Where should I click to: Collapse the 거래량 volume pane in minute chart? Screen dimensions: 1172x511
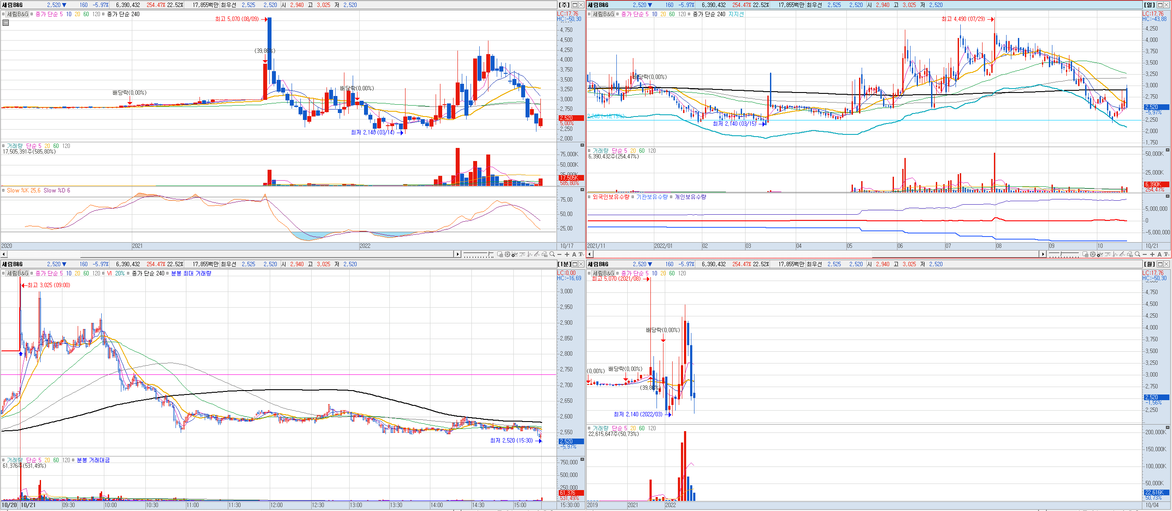click(x=582, y=460)
